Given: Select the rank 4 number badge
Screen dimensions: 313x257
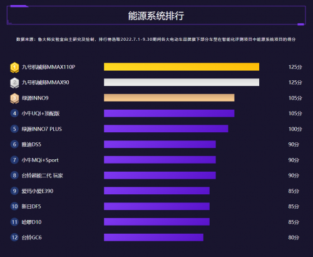Looking at the screenshot, I should pos(14,113).
